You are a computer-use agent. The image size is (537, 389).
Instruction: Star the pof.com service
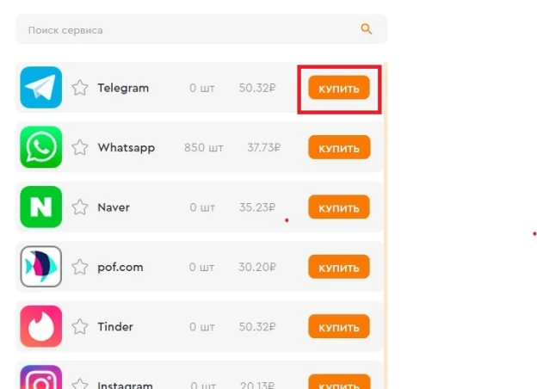(x=80, y=267)
